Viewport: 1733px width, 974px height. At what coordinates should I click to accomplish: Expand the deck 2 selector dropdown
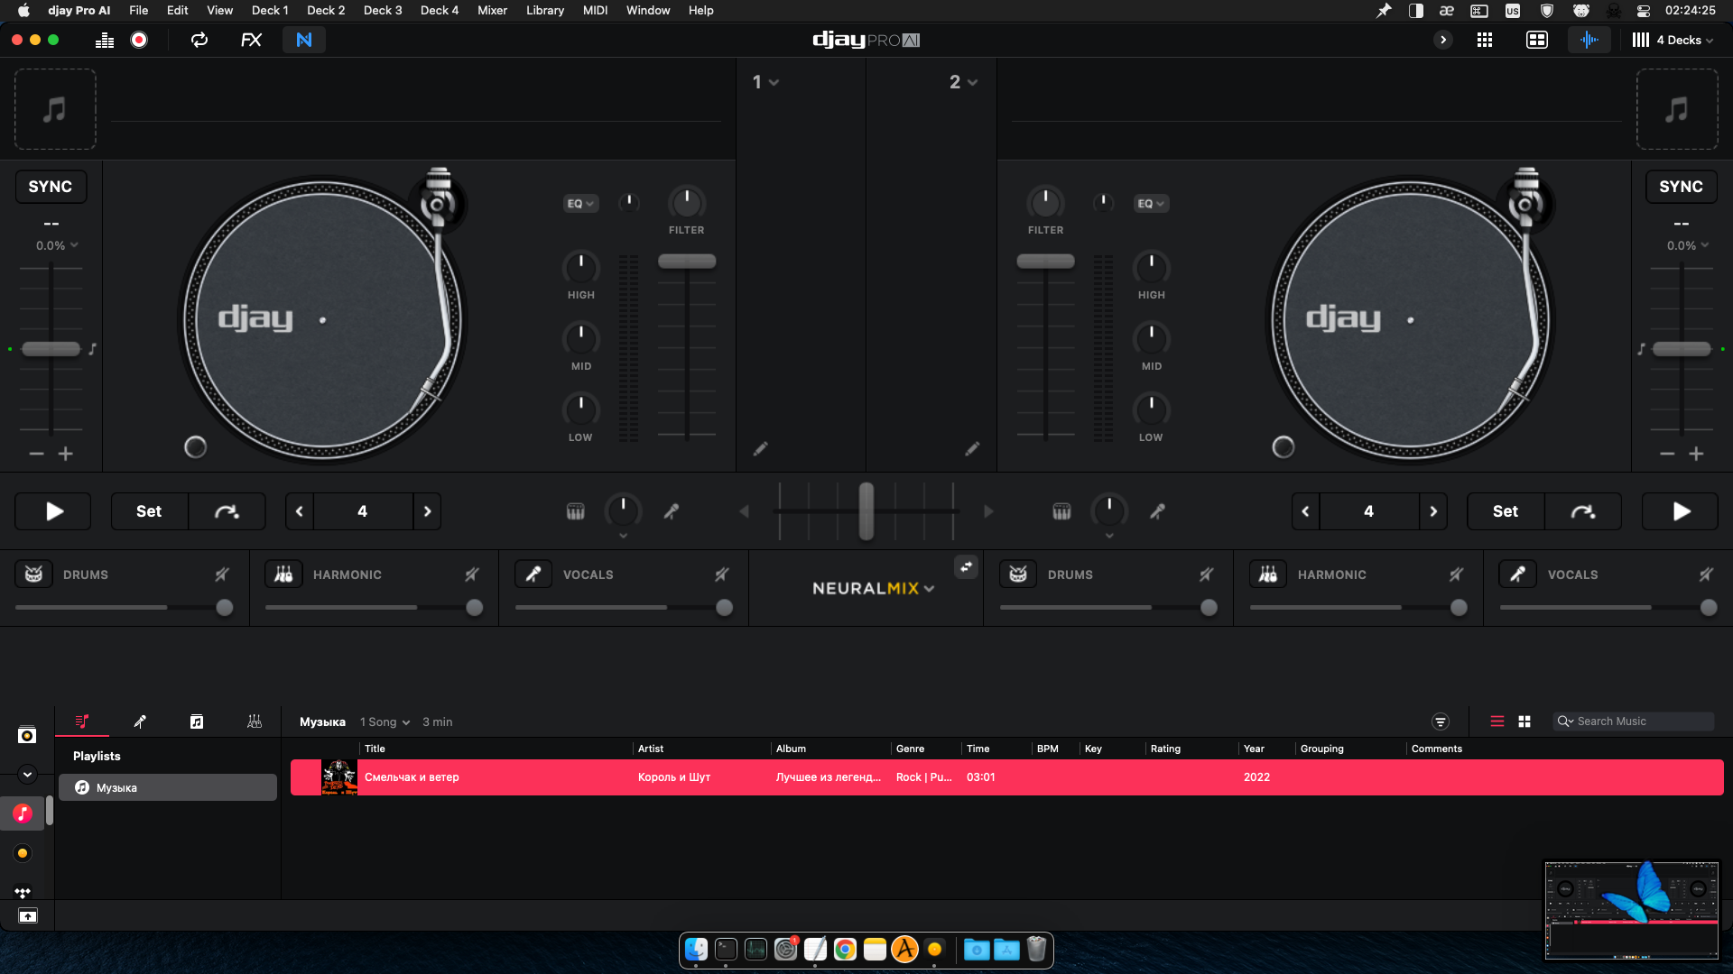tap(963, 82)
